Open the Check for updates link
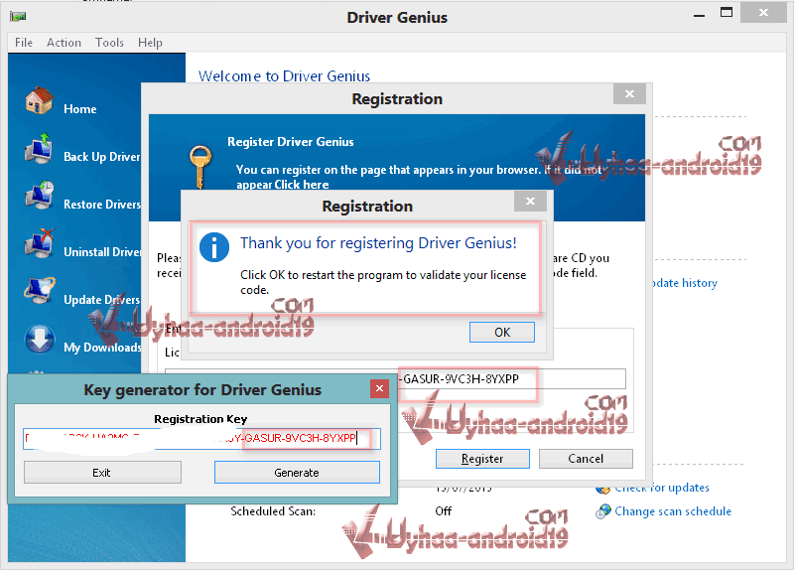Viewport: 794px width, 570px height. tap(661, 488)
